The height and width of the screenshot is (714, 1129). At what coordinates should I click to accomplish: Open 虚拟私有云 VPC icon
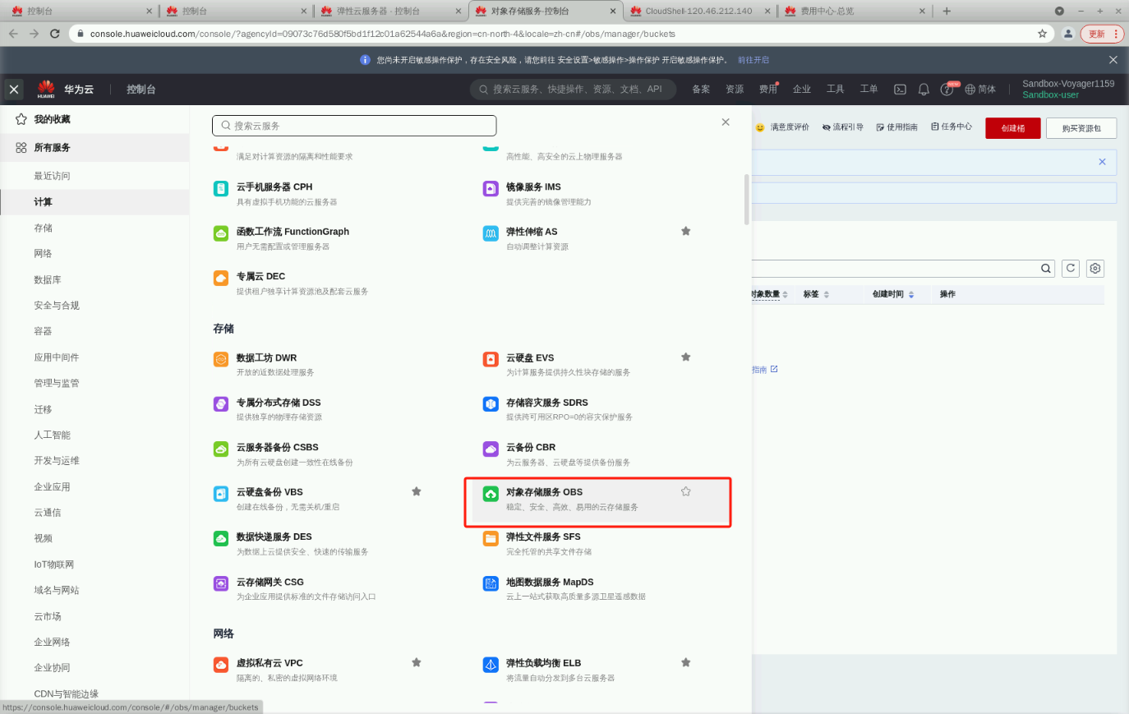[x=221, y=665]
